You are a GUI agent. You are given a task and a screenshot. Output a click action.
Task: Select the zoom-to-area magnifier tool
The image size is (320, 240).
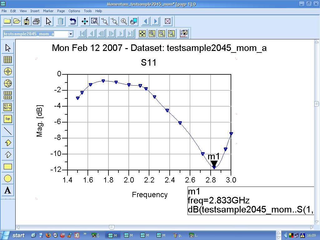point(95,21)
